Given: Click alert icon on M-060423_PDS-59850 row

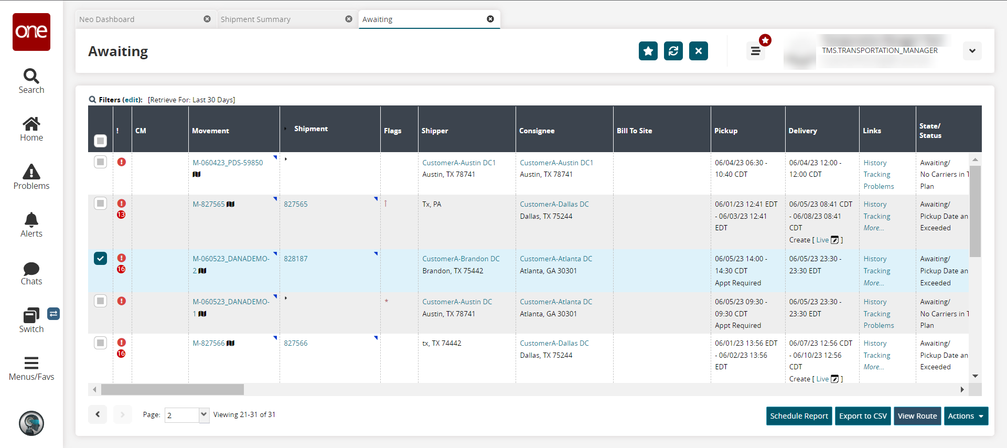Looking at the screenshot, I should click(x=122, y=162).
